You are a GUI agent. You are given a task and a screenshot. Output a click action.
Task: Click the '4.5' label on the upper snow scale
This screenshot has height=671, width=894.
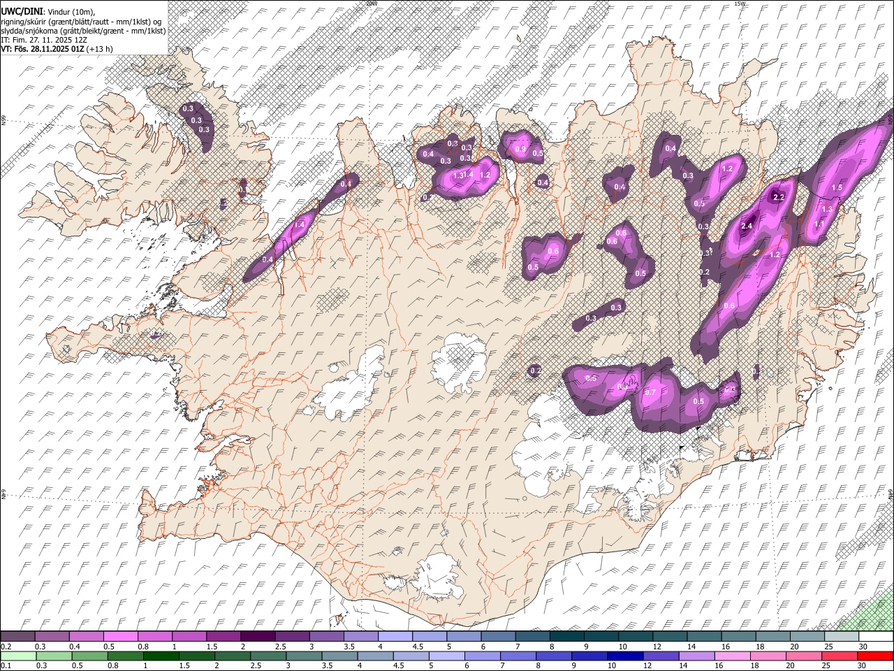(418, 647)
